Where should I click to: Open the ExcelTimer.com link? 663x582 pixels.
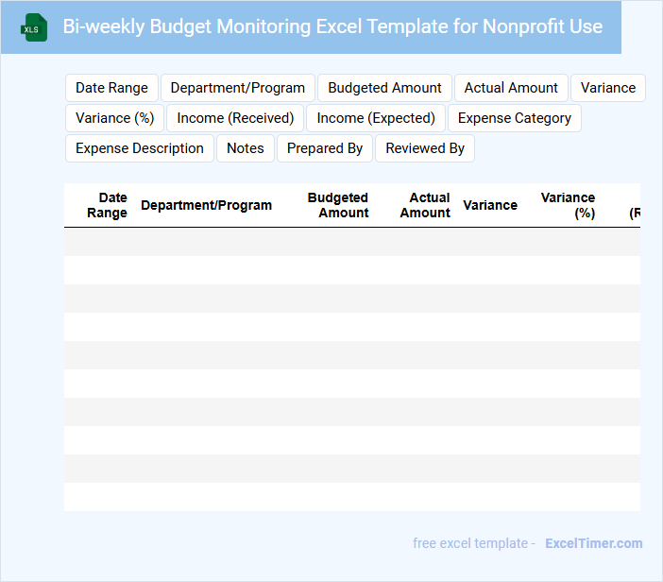(593, 543)
